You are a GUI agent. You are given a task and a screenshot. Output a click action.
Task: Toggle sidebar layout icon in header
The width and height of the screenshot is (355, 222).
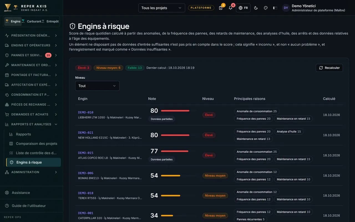coord(275,8)
